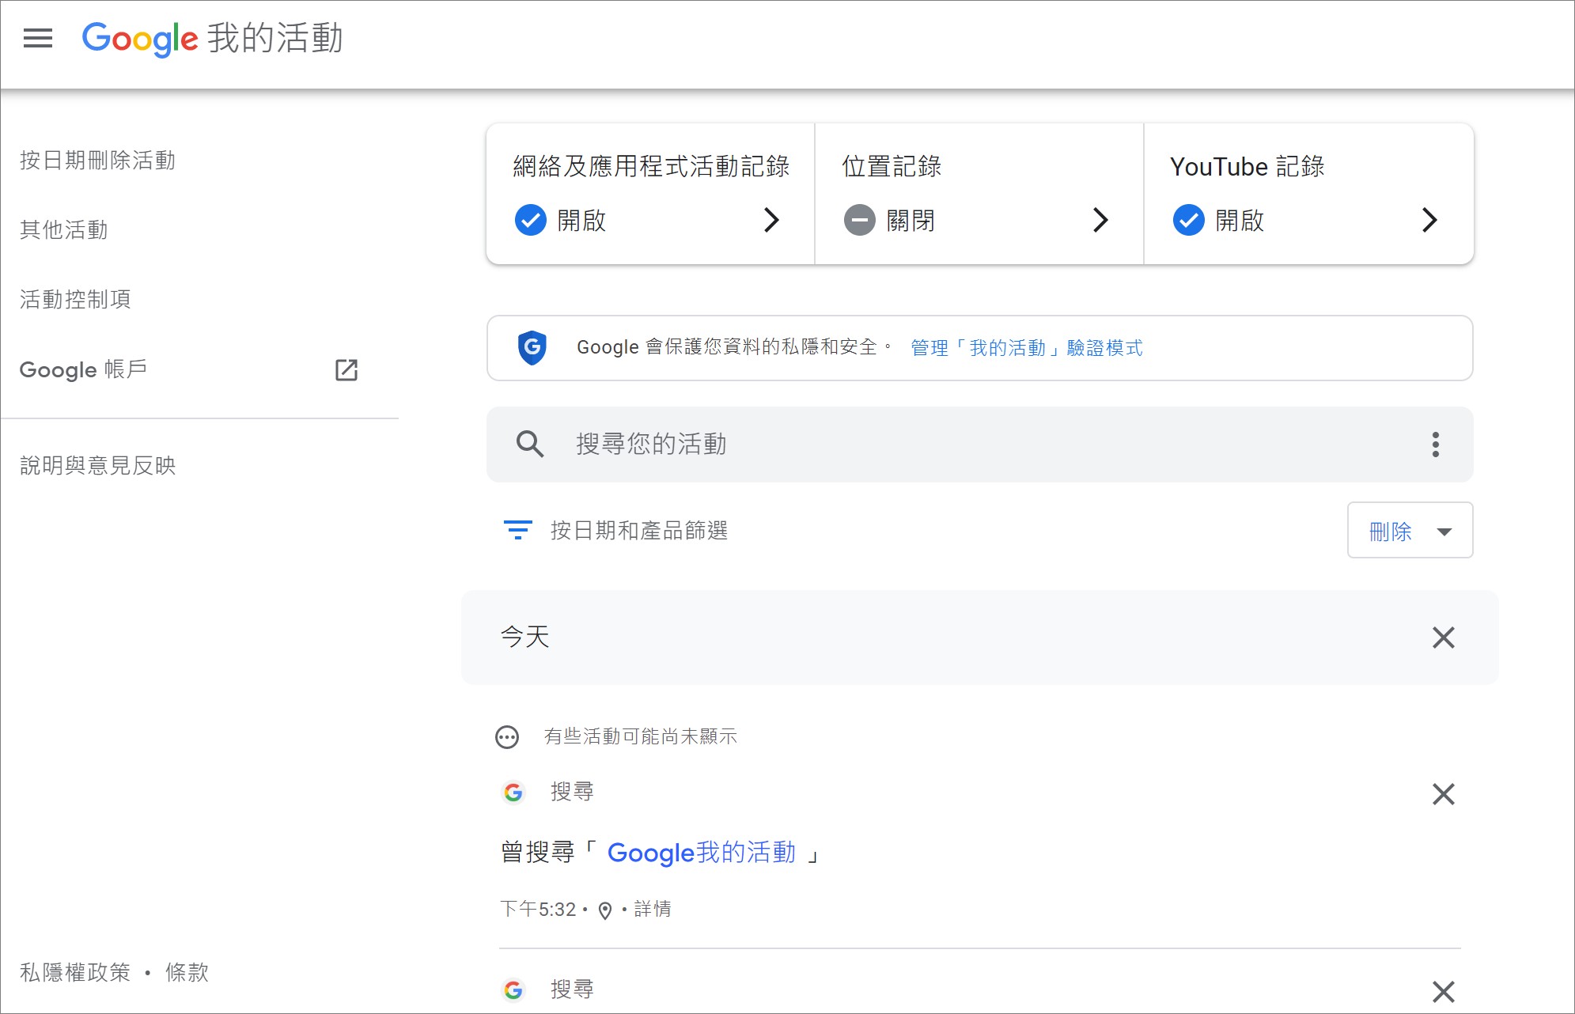Click the blue Google shield icon
The height and width of the screenshot is (1014, 1575).
click(532, 347)
